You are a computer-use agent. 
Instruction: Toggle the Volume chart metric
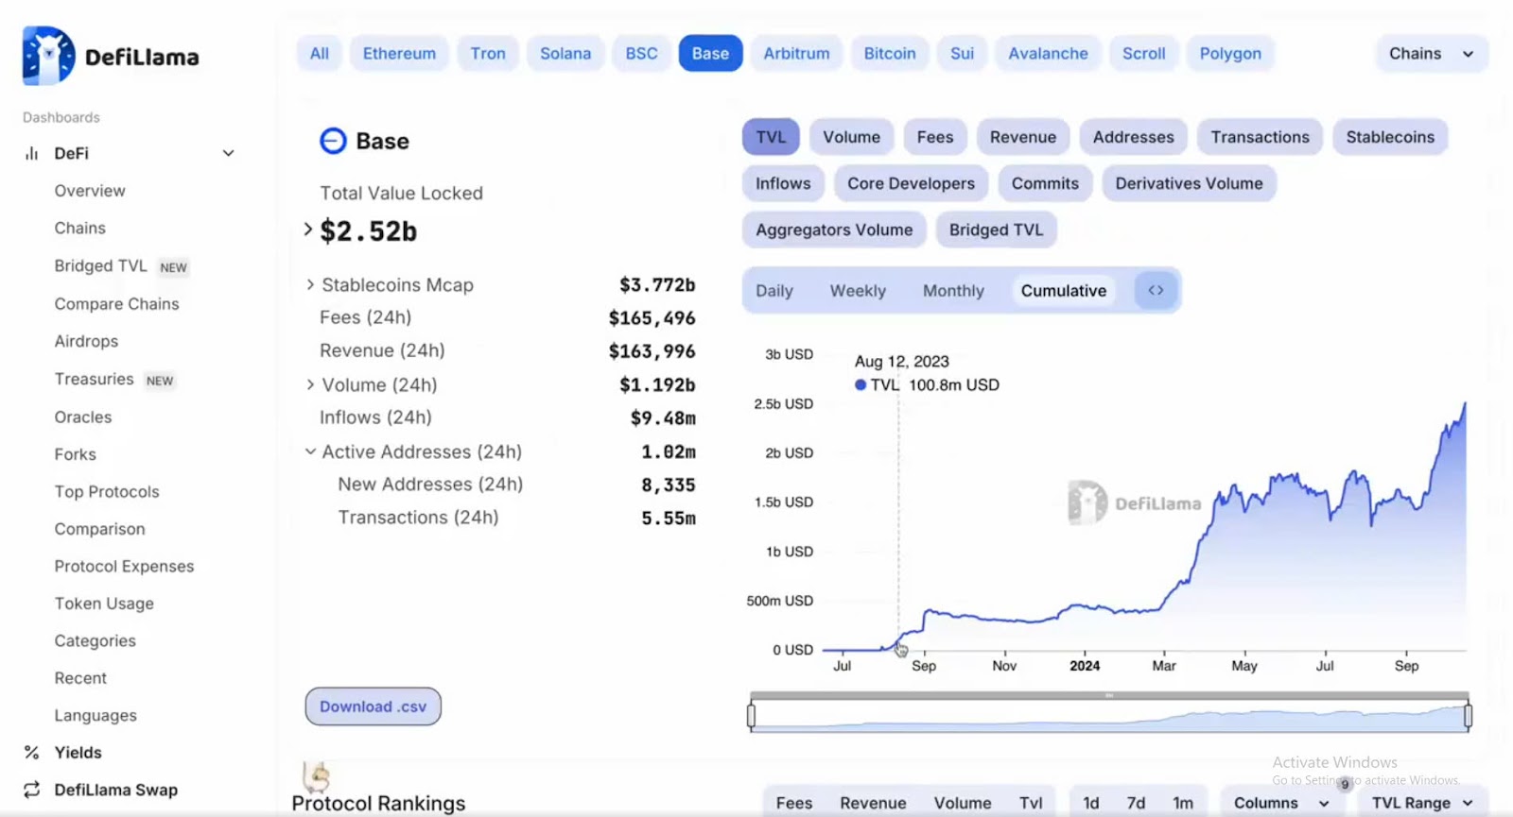[x=851, y=137]
